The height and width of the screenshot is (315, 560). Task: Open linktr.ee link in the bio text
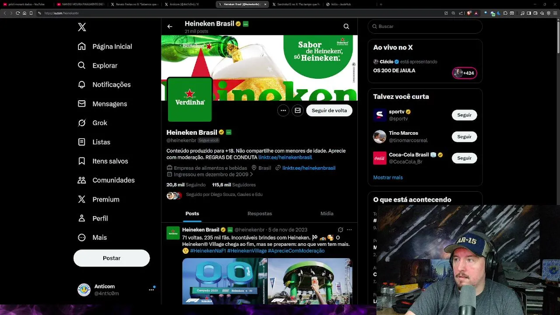click(285, 157)
